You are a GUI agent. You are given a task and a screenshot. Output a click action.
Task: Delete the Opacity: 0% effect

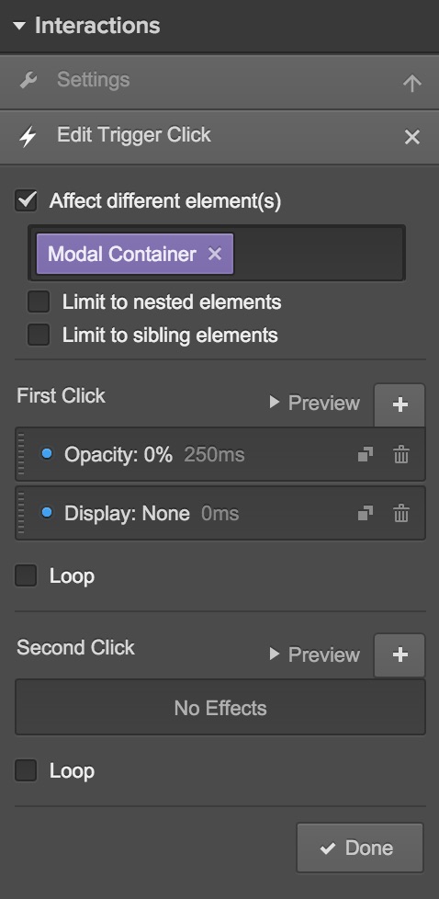tap(401, 455)
